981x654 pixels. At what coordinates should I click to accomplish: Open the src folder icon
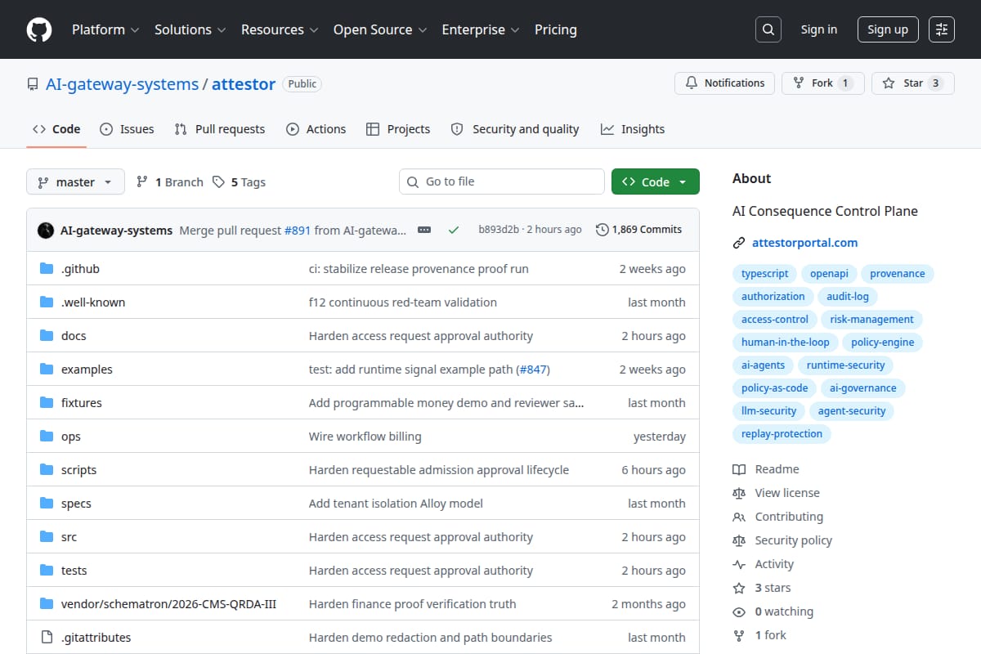pos(47,537)
